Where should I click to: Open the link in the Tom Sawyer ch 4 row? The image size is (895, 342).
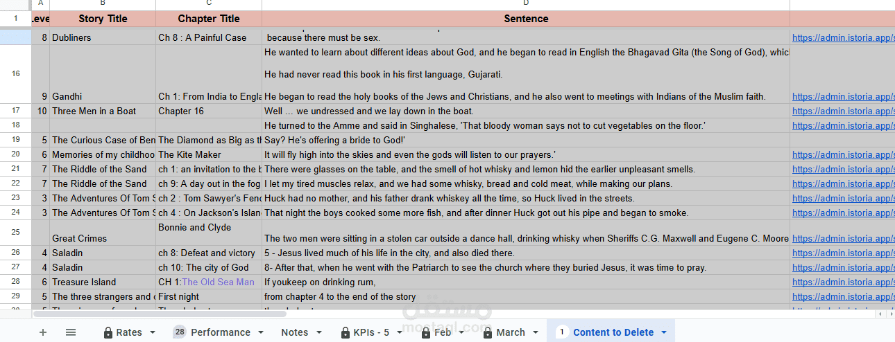[x=843, y=213]
